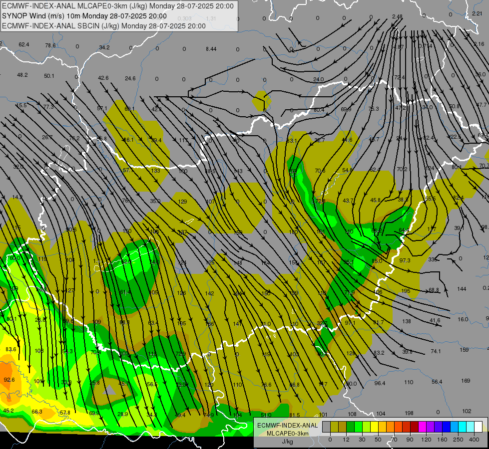Click the map value 96.4
Viewport: 489px width, 449px height.
pos(380,383)
